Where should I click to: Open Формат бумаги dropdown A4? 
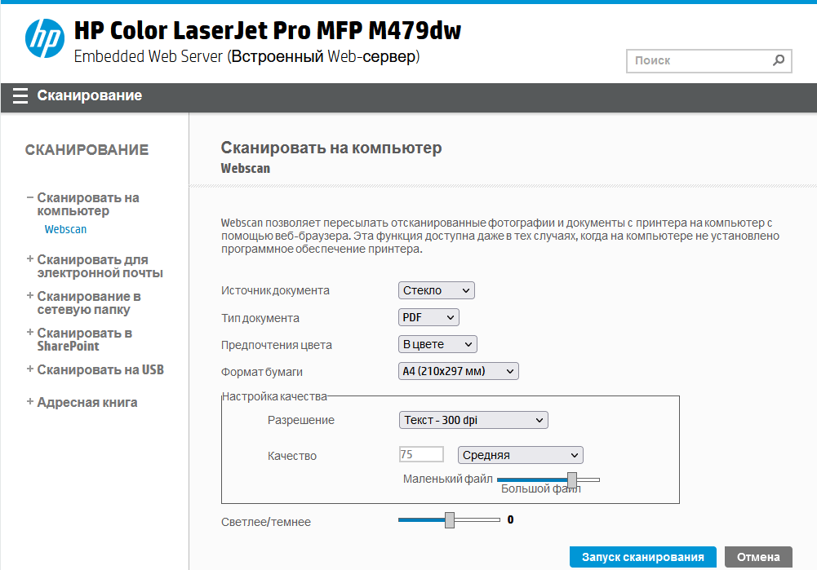[459, 371]
